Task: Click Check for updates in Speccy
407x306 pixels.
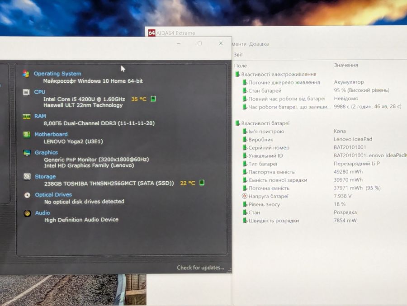Action: (x=200, y=268)
